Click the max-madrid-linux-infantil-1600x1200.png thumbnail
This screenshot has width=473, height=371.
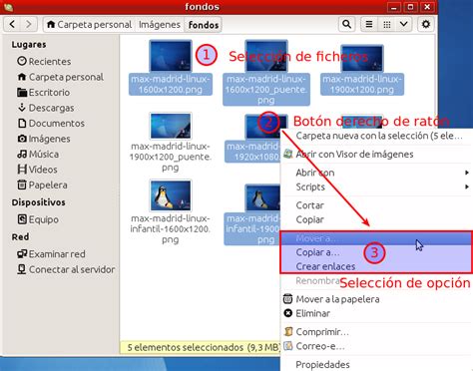[171, 195]
